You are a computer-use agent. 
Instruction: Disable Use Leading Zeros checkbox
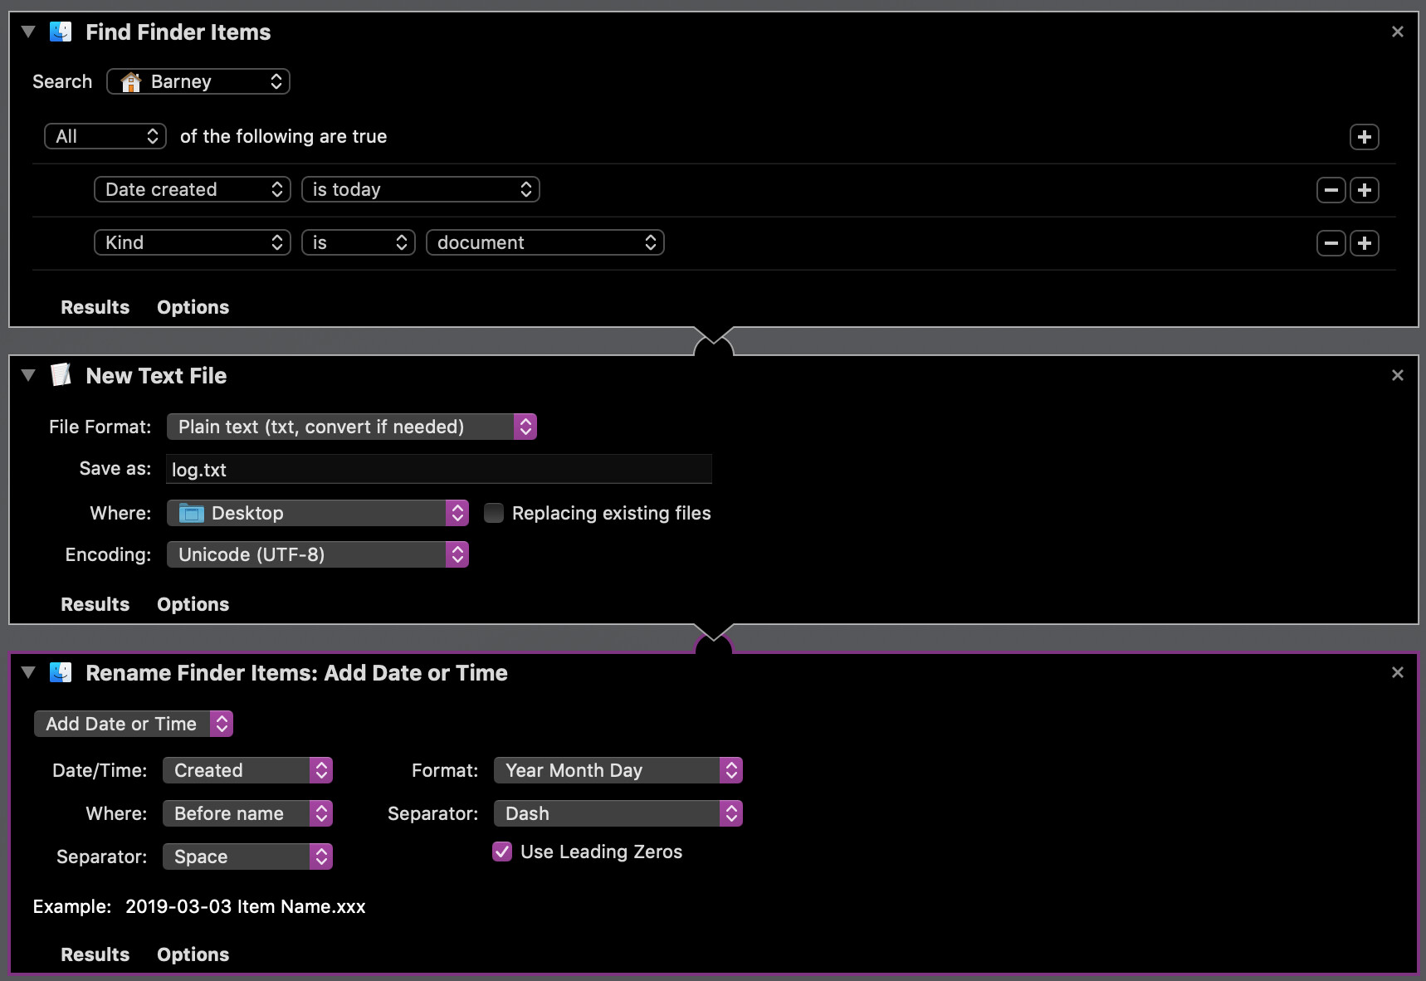point(502,852)
